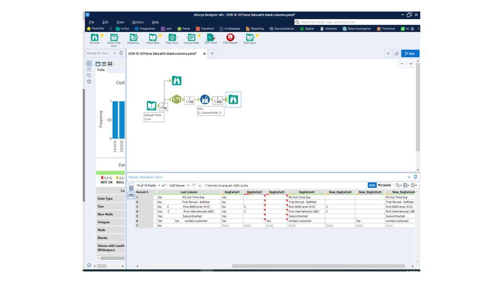Select the Text Input tool

point(250,38)
